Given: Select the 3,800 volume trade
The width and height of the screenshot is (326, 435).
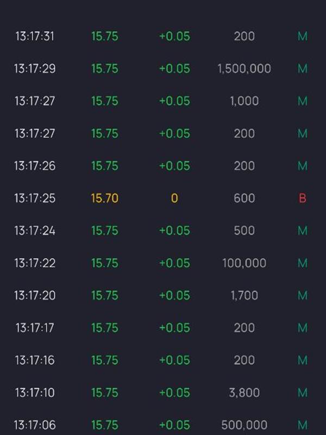Looking at the screenshot, I should coord(244,393).
